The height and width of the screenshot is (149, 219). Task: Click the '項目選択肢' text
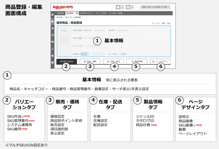click(x=59, y=129)
